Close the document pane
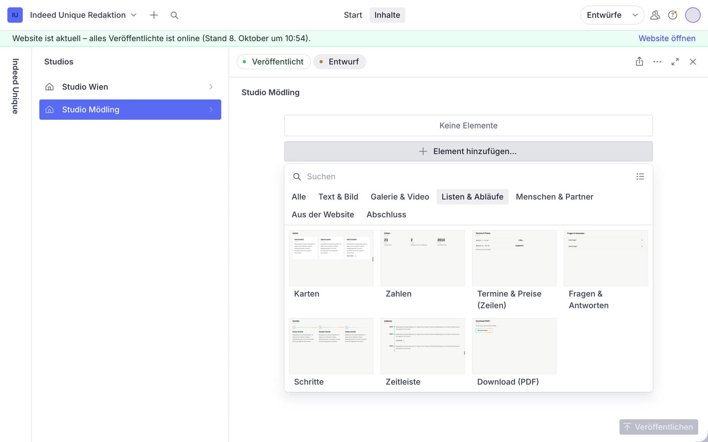 (693, 62)
